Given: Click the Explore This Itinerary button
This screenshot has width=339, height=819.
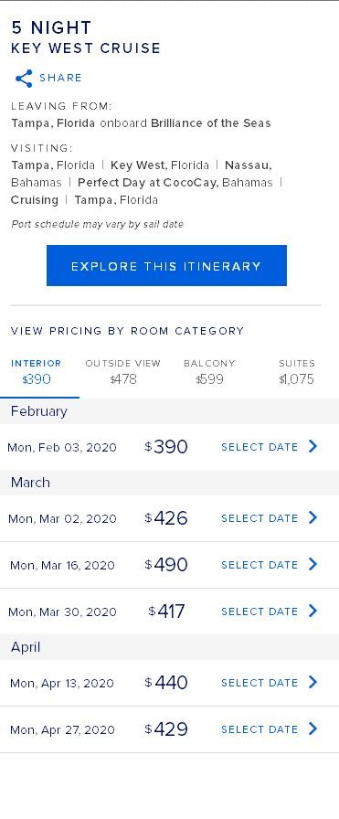Looking at the screenshot, I should tap(166, 265).
